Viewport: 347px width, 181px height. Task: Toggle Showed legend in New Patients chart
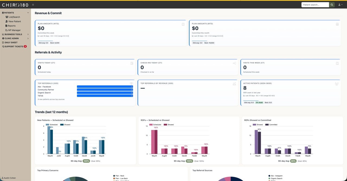coord(65,125)
